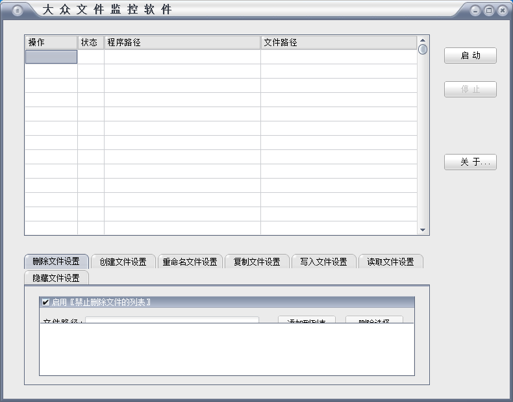Screen dimensions: 513x402
Task: Toggle 启用禁止删除文件的列表 checkbox
Action: click(x=45, y=302)
